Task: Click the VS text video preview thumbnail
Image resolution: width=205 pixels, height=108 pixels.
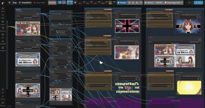Action: point(127,88)
